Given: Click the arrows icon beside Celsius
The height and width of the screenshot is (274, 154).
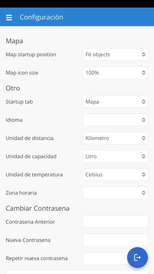Looking at the screenshot, I should (143, 174).
